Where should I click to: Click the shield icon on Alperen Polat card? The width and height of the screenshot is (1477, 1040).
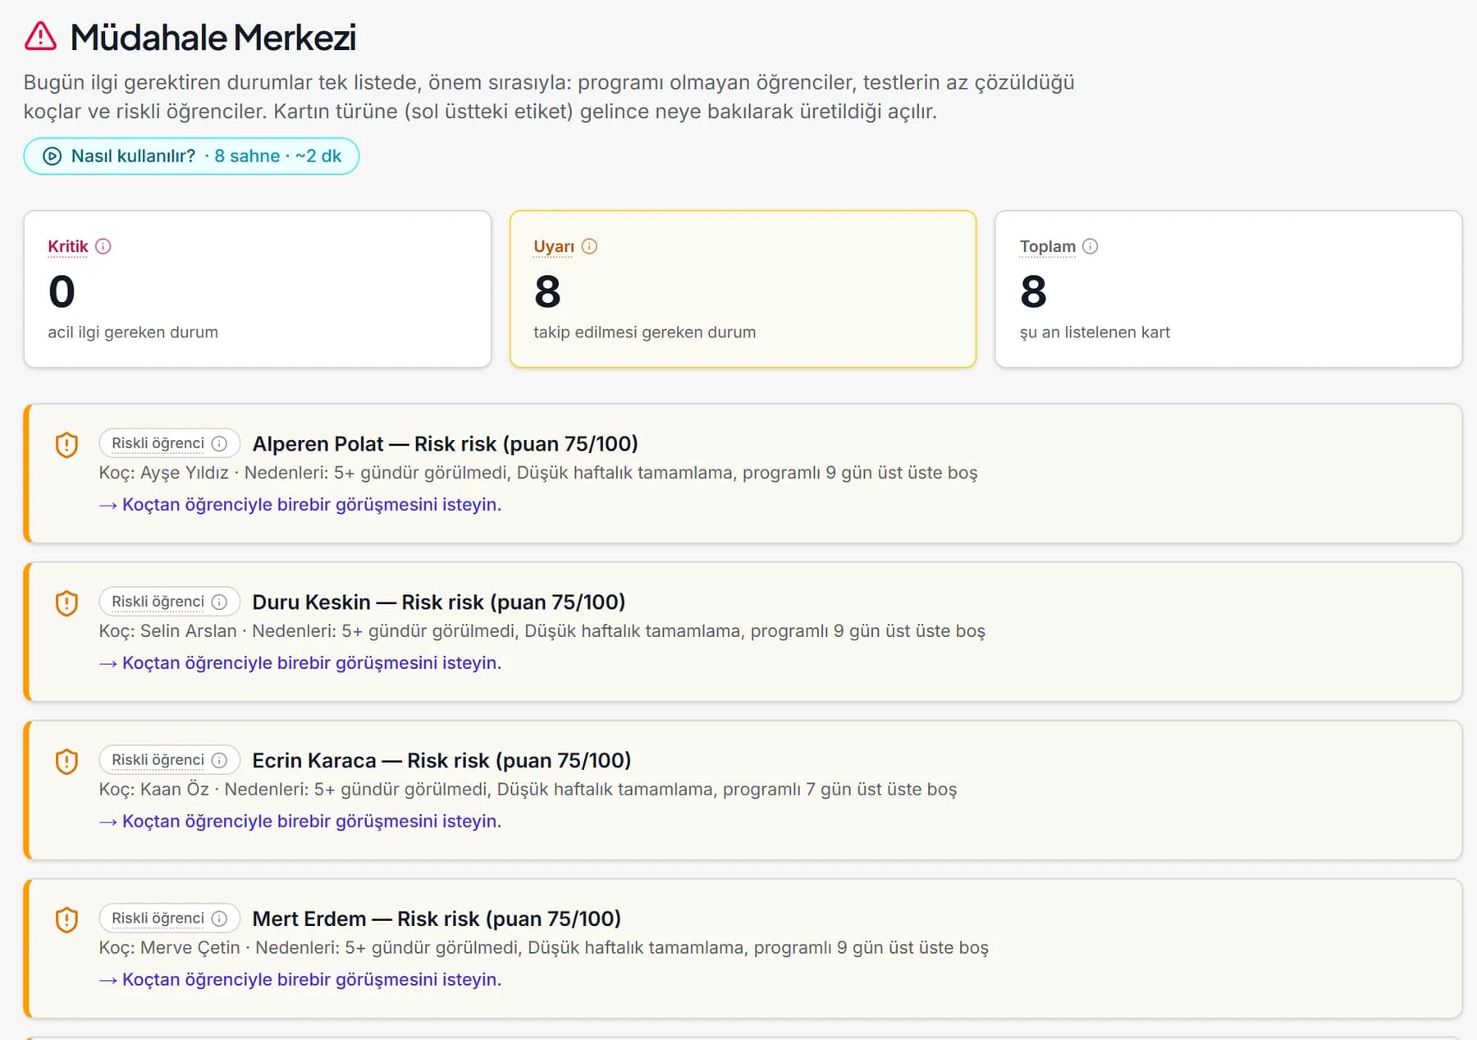click(x=66, y=445)
